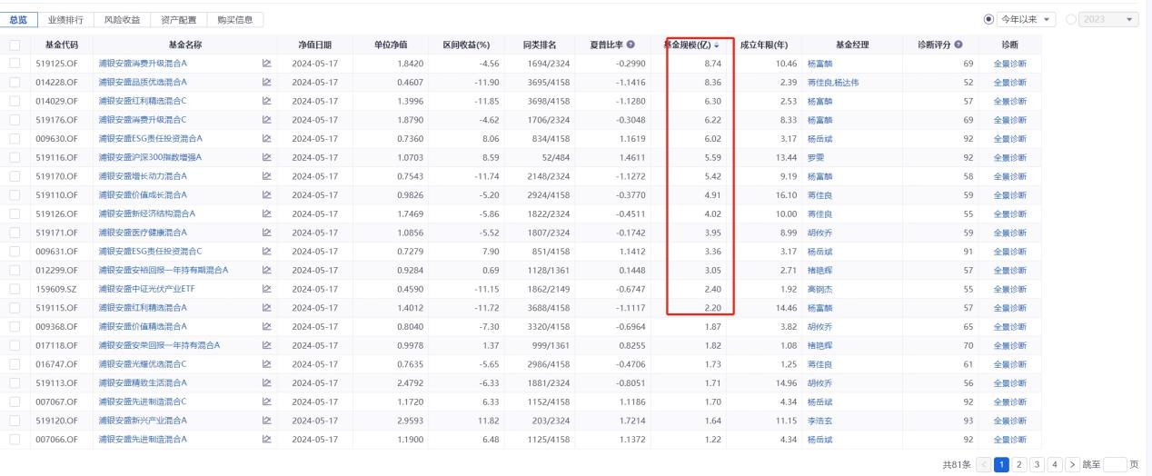1152x476 pixels.
Task: Go to next page with right arrow
Action: 1072,464
